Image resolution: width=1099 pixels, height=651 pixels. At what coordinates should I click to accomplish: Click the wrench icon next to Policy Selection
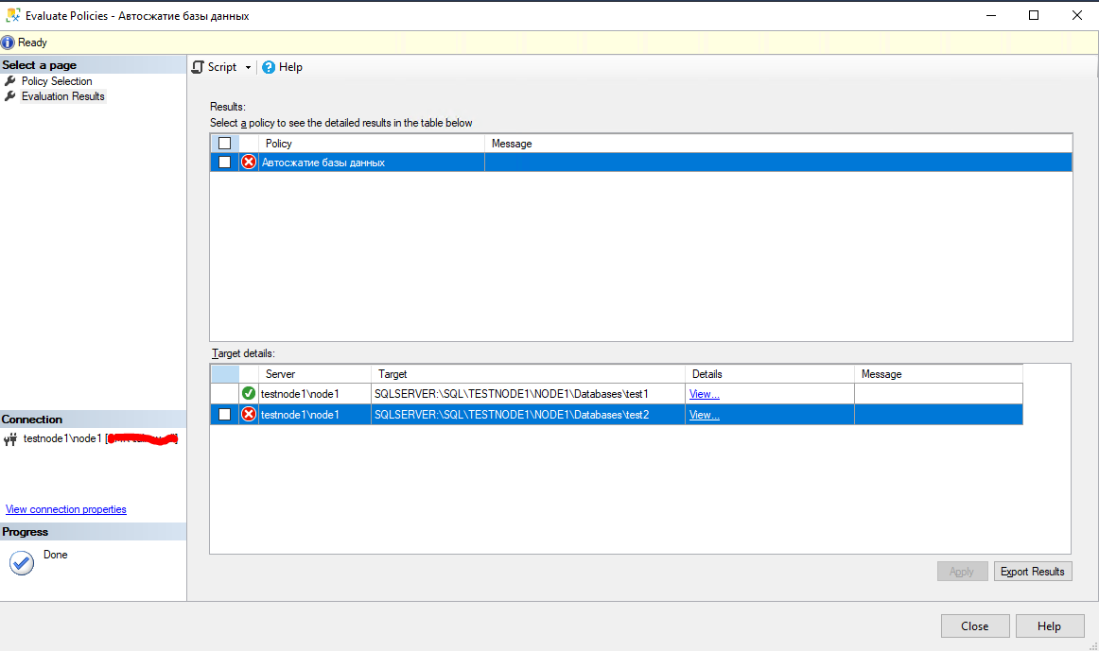tap(9, 81)
